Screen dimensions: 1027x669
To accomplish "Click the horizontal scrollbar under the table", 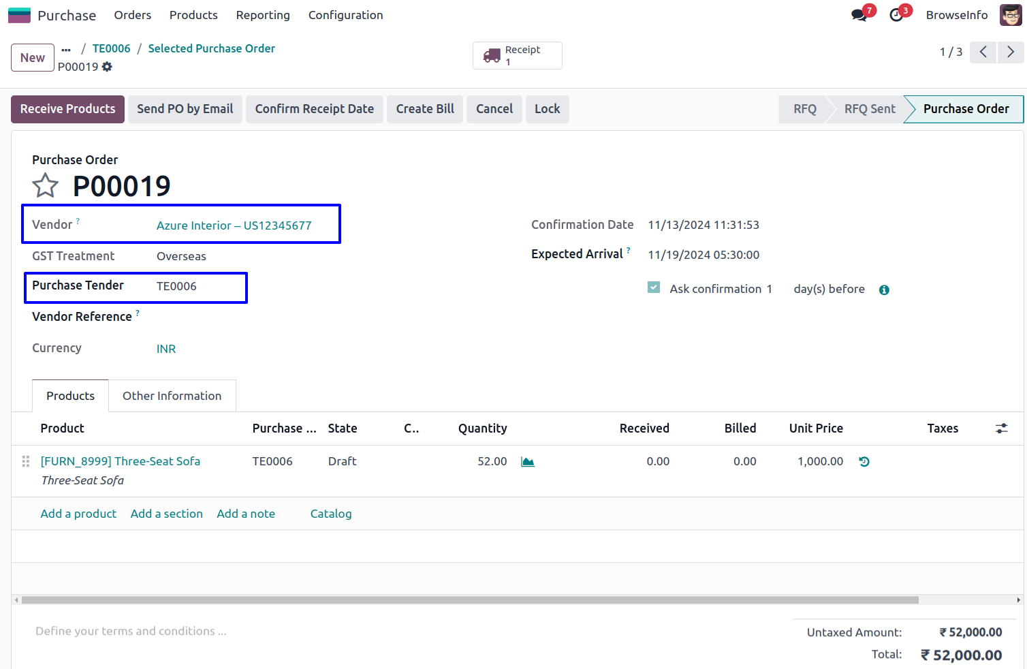I will click(x=470, y=600).
